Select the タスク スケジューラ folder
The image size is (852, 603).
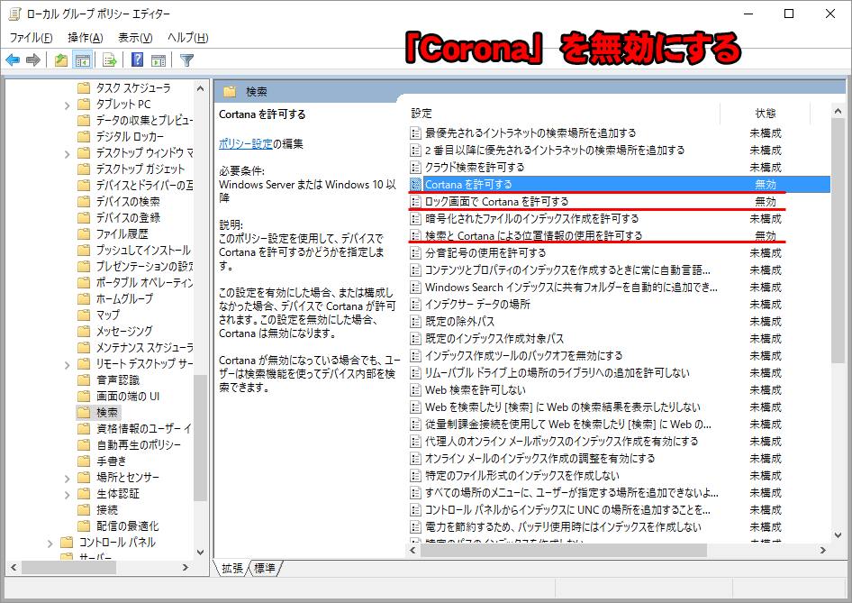tap(133, 87)
